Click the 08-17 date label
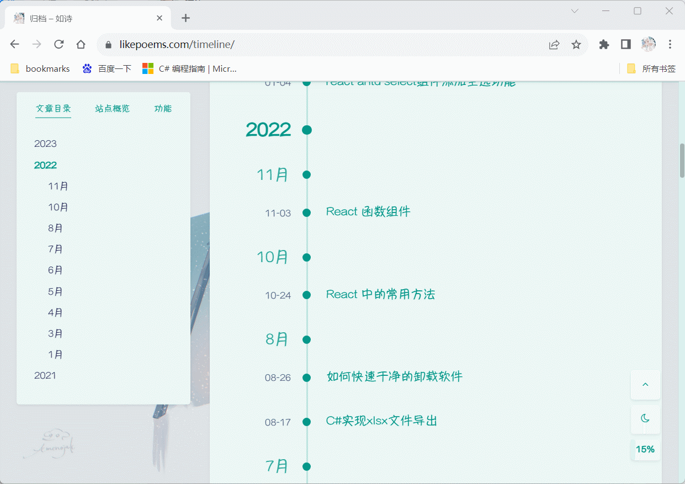This screenshot has width=685, height=484. point(278,423)
